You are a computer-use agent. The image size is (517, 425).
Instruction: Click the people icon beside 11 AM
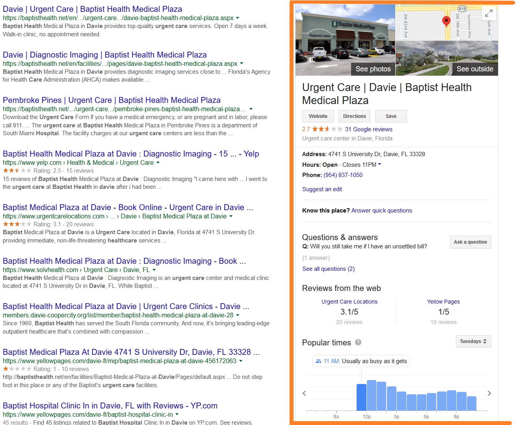[318, 361]
